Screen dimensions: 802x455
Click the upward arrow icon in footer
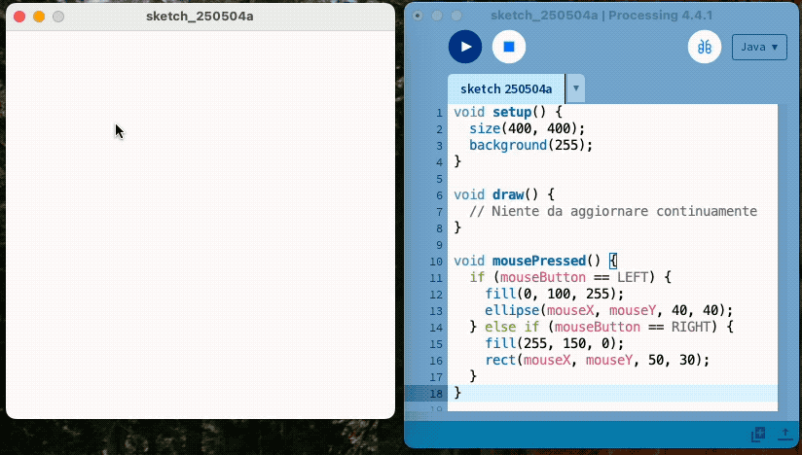pos(784,434)
